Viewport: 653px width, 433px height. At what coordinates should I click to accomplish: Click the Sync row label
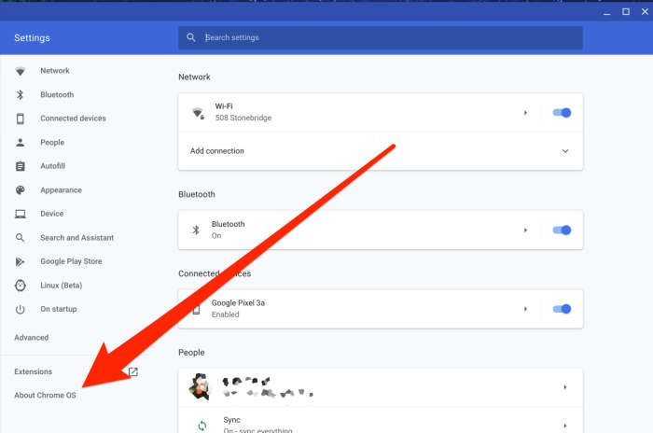(x=231, y=420)
